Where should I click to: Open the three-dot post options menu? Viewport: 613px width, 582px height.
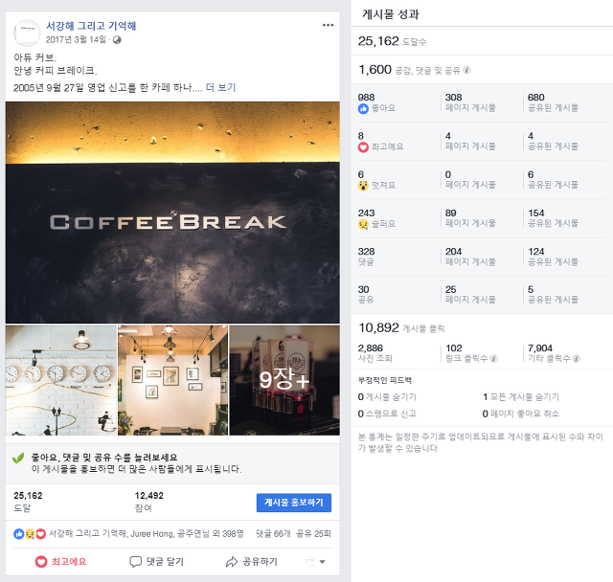(x=328, y=25)
